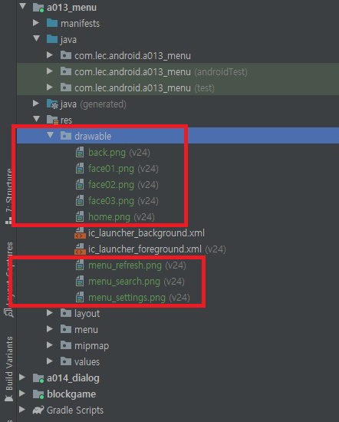Viewport: 339px width, 422px height.
Task: Select the values folder label
Action: tap(87, 362)
